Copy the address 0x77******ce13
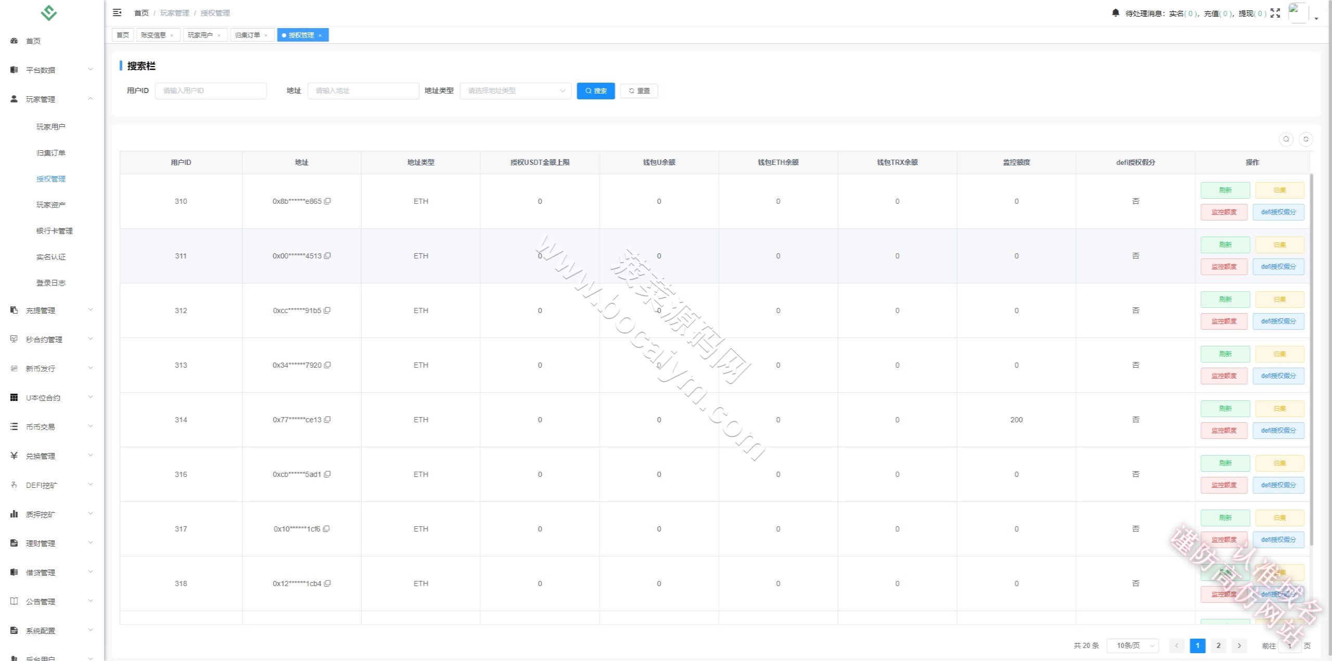This screenshot has width=1332, height=661. pyautogui.click(x=327, y=420)
